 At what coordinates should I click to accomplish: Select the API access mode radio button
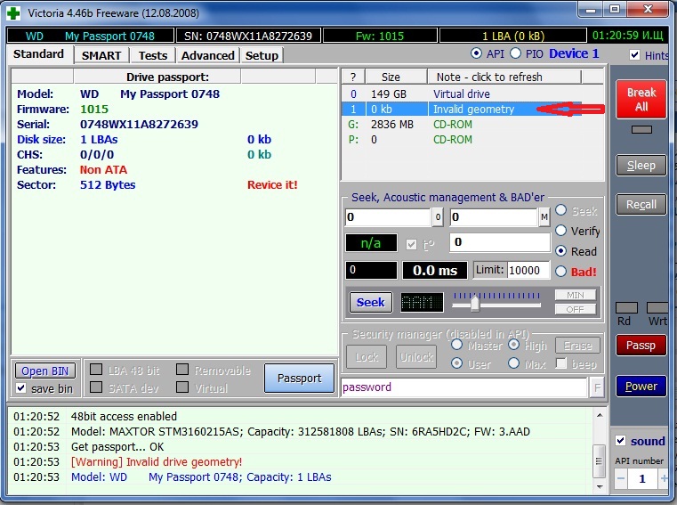[476, 53]
